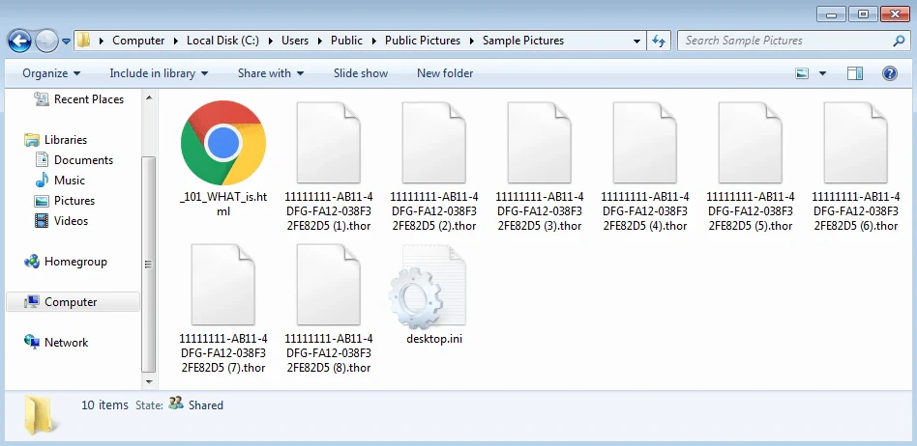Viewport: 917px width, 446px height.
Task: Open the Videos library
Action: pyautogui.click(x=71, y=221)
